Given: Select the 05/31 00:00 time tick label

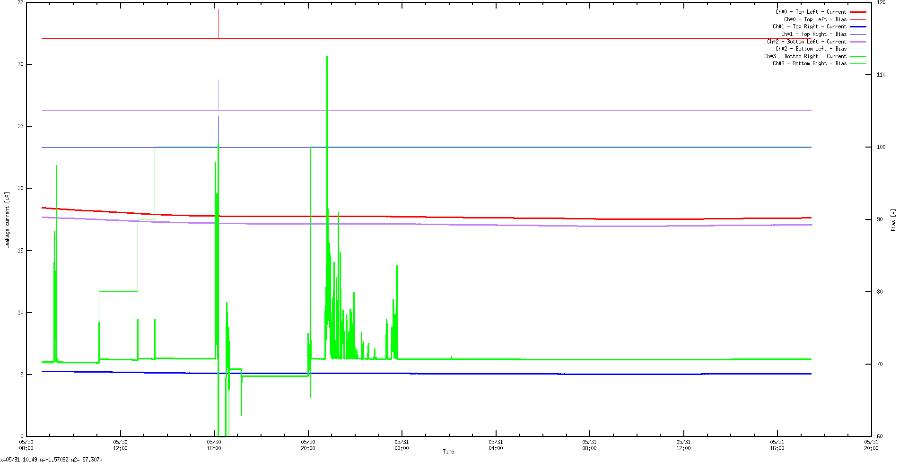Looking at the screenshot, I should click(x=402, y=445).
